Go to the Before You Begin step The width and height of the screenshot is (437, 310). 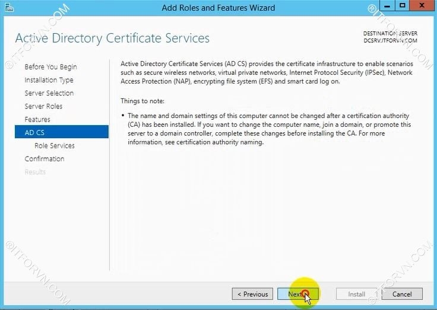tap(50, 67)
